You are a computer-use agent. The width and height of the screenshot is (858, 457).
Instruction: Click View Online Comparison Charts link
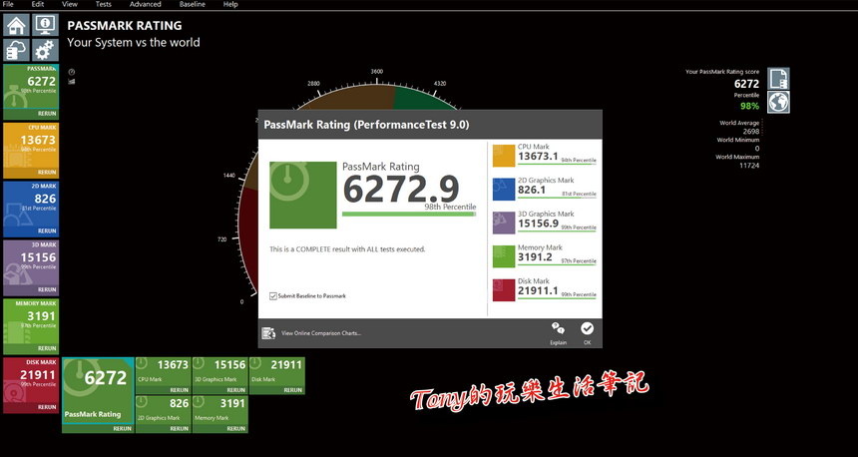[x=320, y=332]
